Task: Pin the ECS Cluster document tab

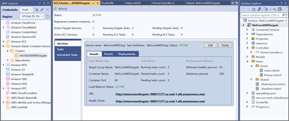Action: pyautogui.click(x=93, y=3)
